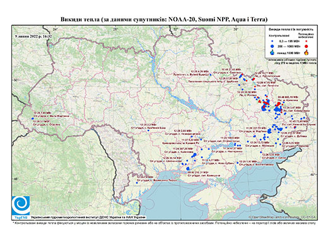Image resolution: width=328 pixels, height=232 pixels.
Task: Click the blue dot in southwestern Odesa region
Action: pyautogui.click(x=137, y=183)
